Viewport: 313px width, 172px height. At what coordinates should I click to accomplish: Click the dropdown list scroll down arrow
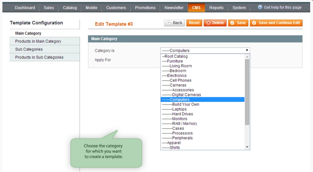(247, 147)
